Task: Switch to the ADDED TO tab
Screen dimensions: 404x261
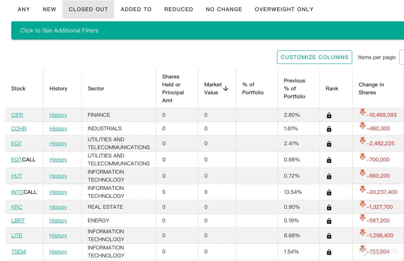Action: click(x=136, y=9)
